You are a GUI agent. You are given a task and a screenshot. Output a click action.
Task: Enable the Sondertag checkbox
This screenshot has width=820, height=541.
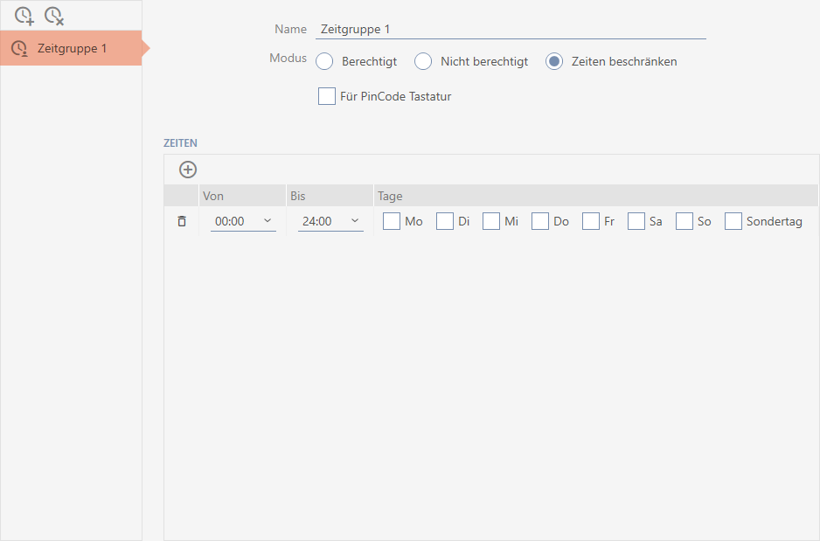[x=733, y=221]
